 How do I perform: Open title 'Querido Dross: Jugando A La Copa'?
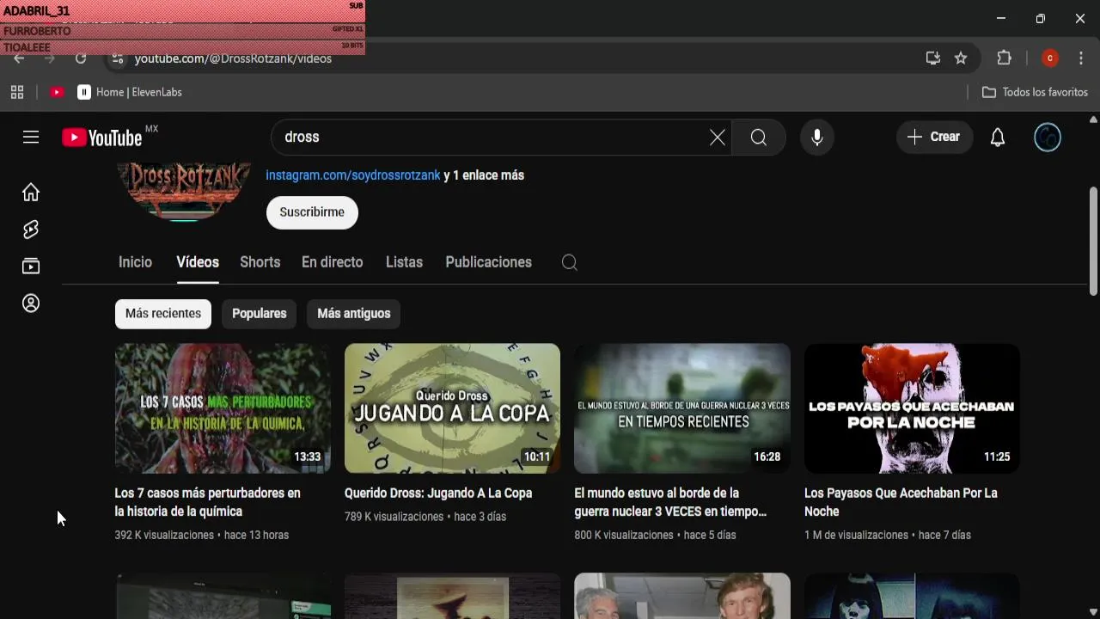pos(438,493)
